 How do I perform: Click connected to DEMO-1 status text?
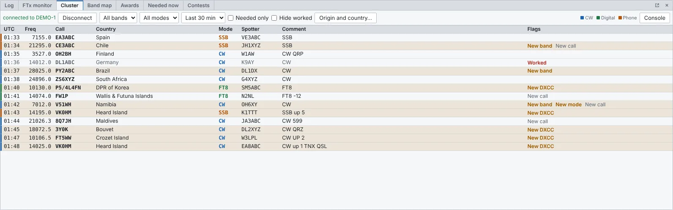[29, 18]
